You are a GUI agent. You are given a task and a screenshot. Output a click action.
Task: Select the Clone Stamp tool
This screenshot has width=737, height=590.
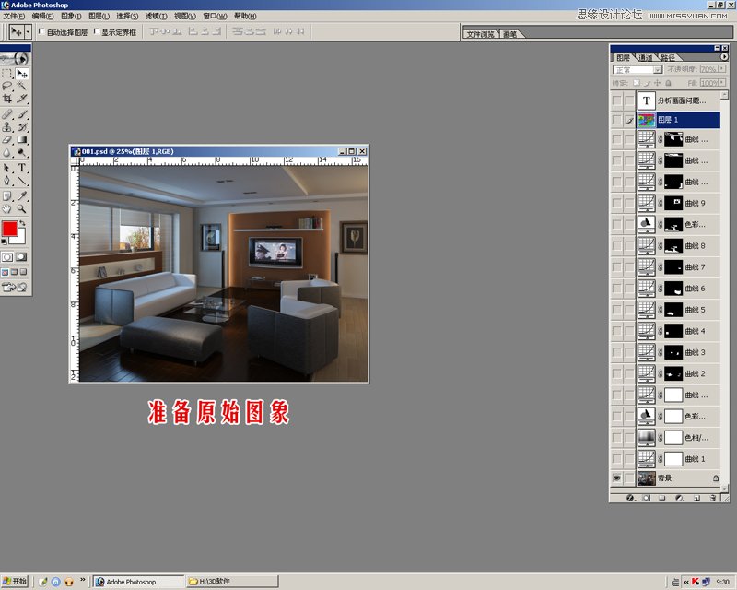(7, 126)
